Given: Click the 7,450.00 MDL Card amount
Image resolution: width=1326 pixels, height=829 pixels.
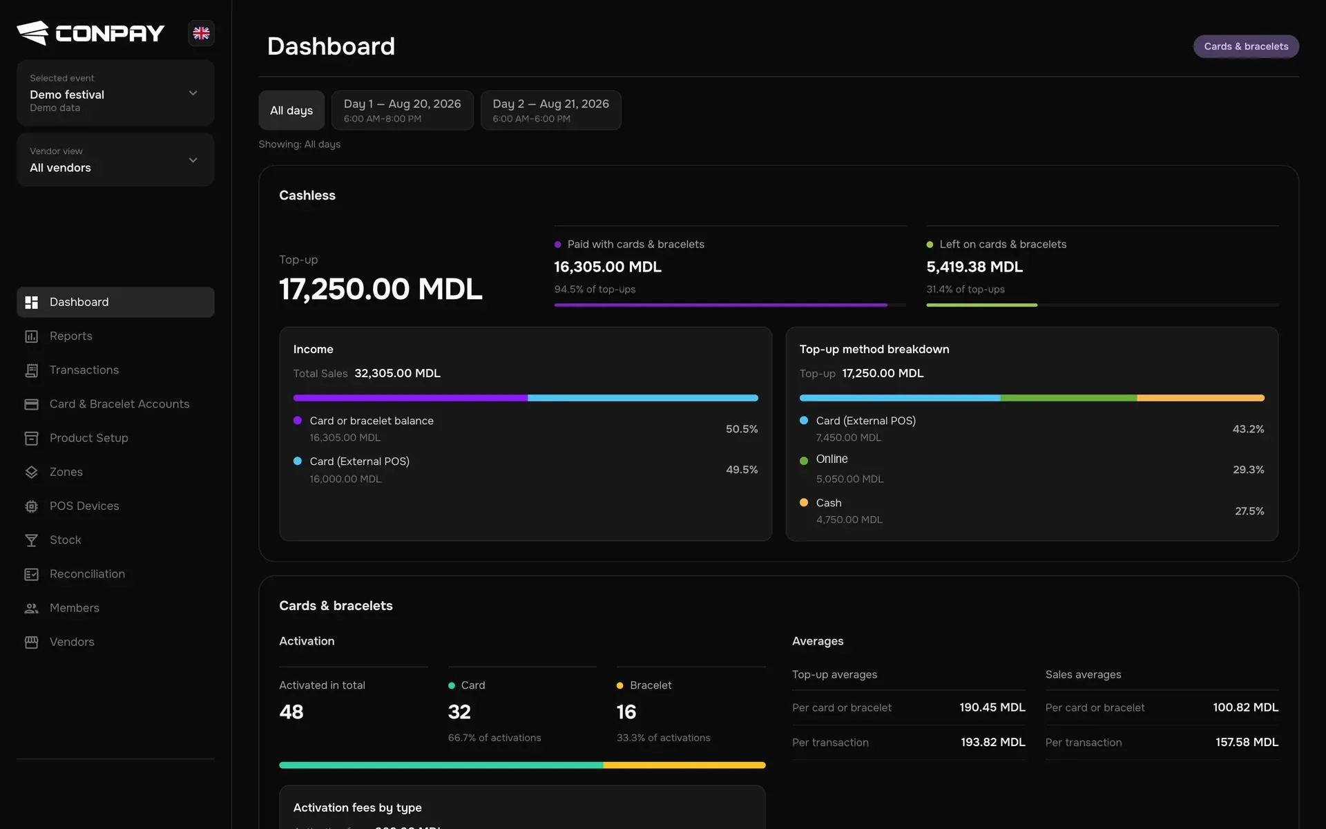Looking at the screenshot, I should tap(848, 438).
